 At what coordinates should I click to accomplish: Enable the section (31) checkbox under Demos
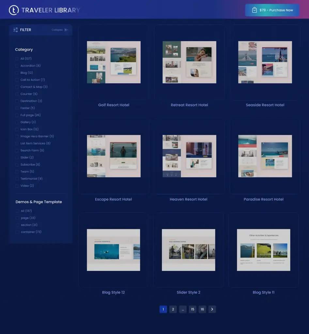click(x=17, y=224)
